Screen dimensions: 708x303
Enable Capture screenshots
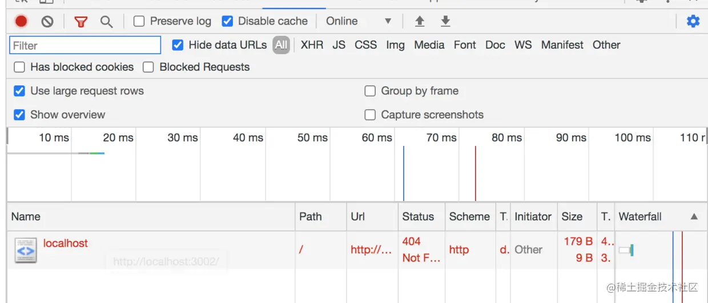click(370, 115)
